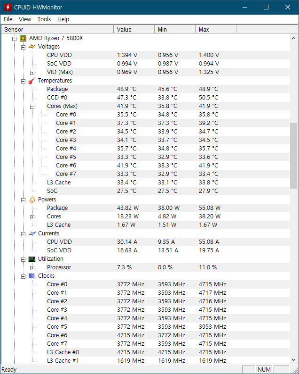Select the SoC VDD voltage row
The width and height of the screenshot is (299, 374).
[168, 64]
